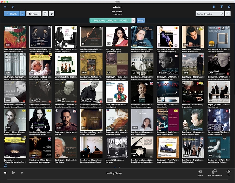This screenshot has height=183, width=235.
Task: Open the blue Sokolov Klaviersonaten album cover
Action: click(168, 92)
